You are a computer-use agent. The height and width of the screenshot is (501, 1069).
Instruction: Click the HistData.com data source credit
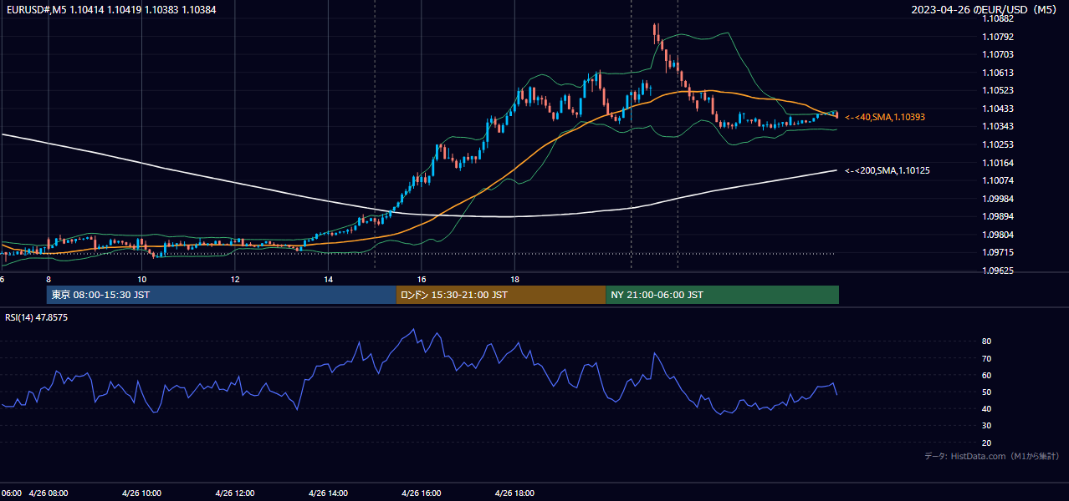coord(992,456)
